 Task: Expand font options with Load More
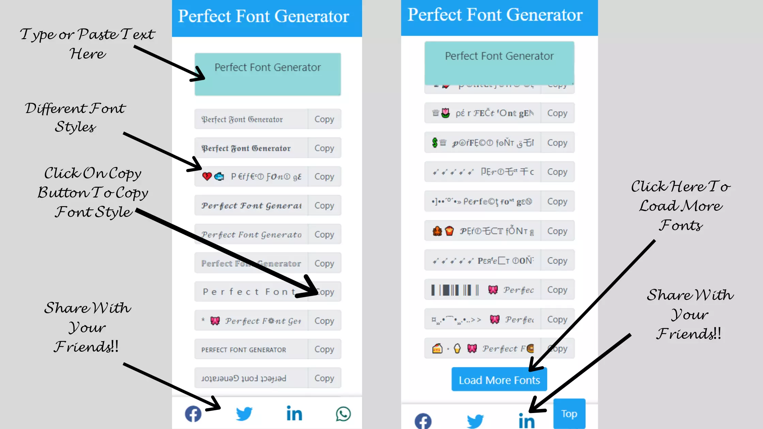pyautogui.click(x=499, y=380)
